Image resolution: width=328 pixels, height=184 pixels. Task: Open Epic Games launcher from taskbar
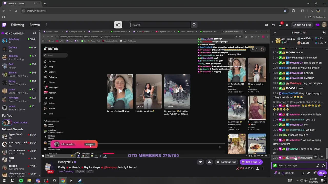pyautogui.click(x=54, y=181)
